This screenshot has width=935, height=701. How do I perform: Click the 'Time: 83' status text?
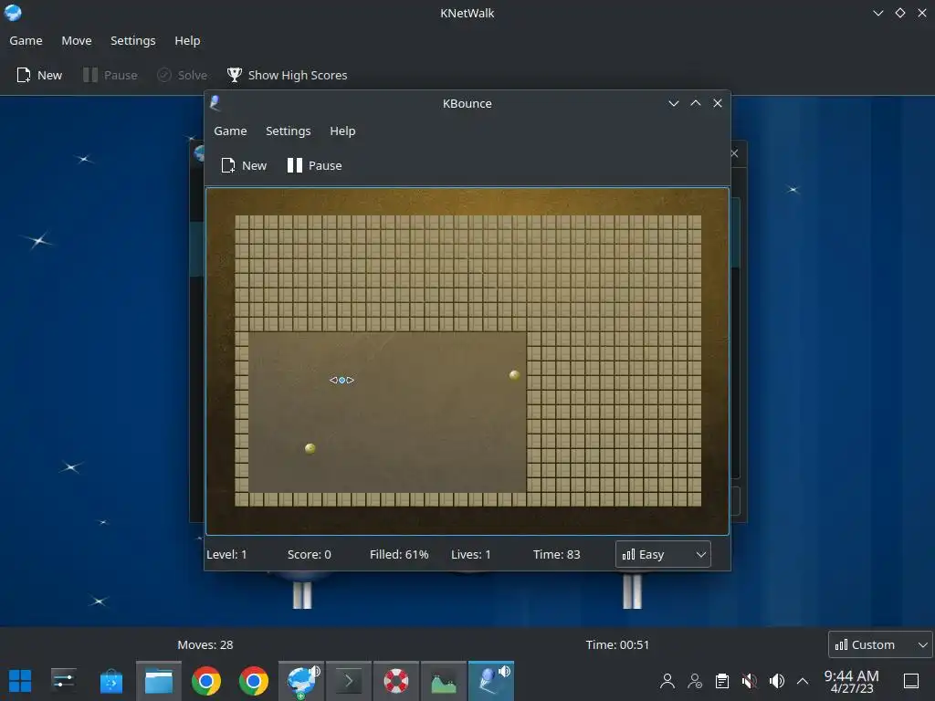(x=556, y=554)
